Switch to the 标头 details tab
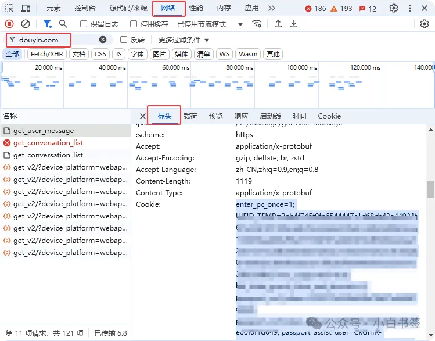 [164, 116]
